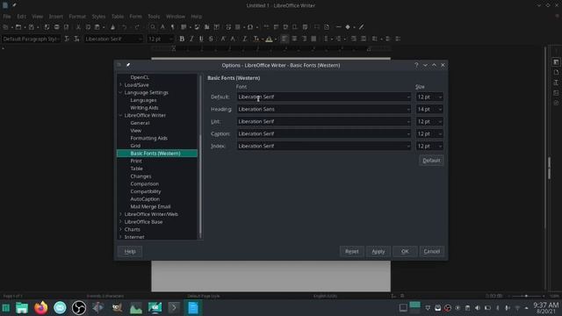Click the font name box in Writer toolbar
Viewport: 562px width, 316px height.
click(113, 39)
